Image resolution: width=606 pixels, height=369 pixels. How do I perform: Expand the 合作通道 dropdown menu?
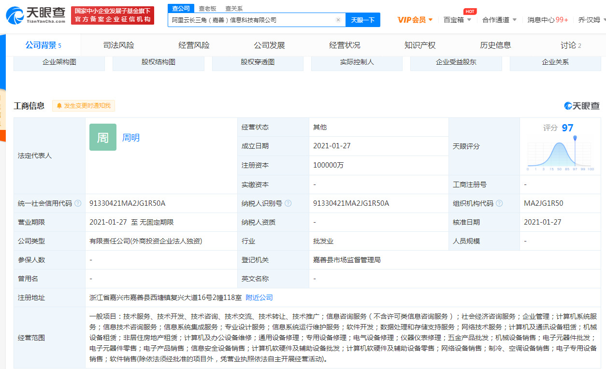[499, 20]
